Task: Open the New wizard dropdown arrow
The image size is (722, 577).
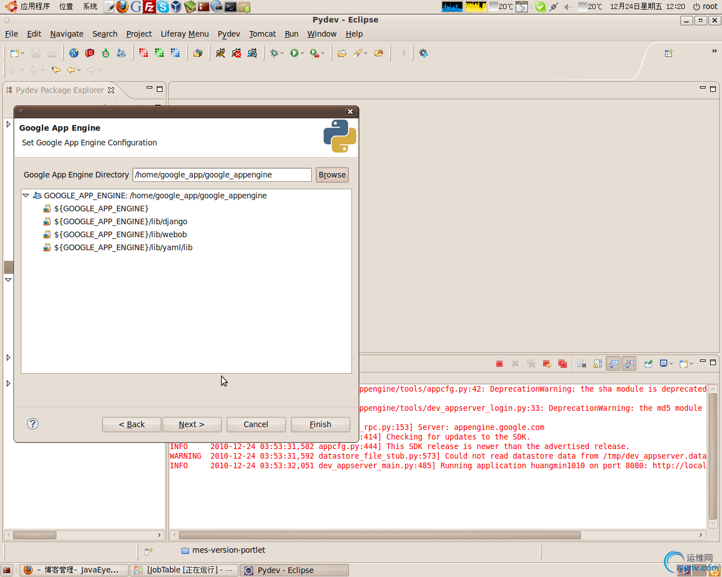Action: [23, 54]
